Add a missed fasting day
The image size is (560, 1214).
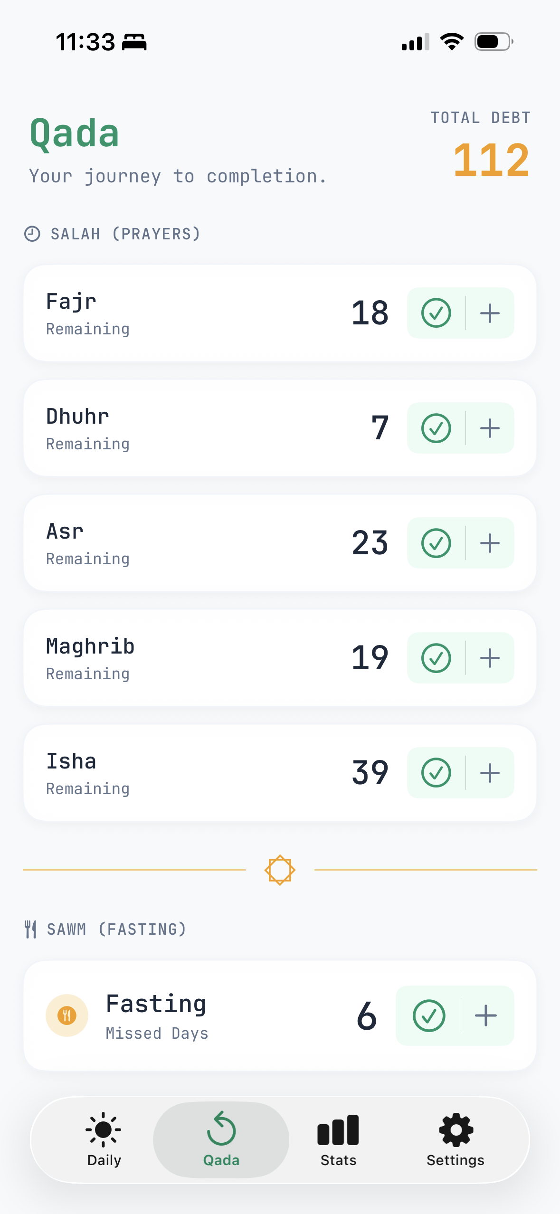(x=486, y=1015)
